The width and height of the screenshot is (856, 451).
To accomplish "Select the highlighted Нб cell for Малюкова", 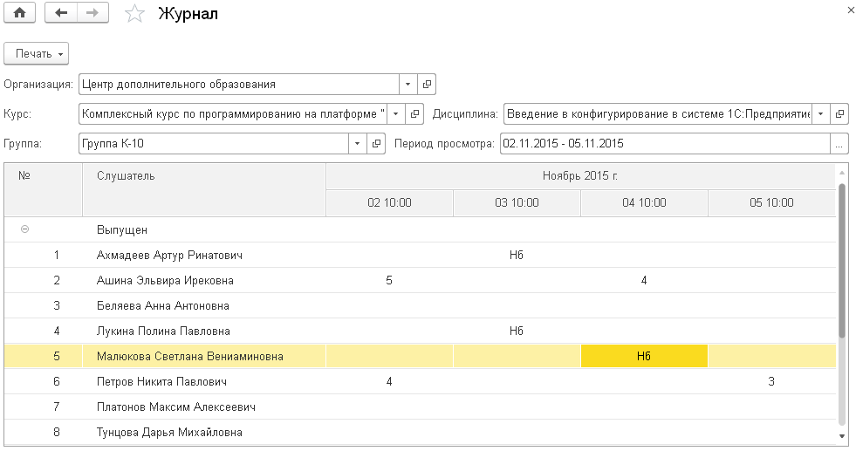I will coord(644,356).
